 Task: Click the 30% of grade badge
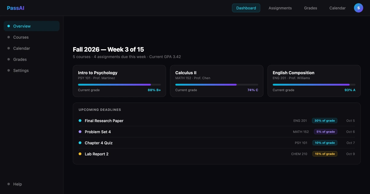(x=325, y=121)
